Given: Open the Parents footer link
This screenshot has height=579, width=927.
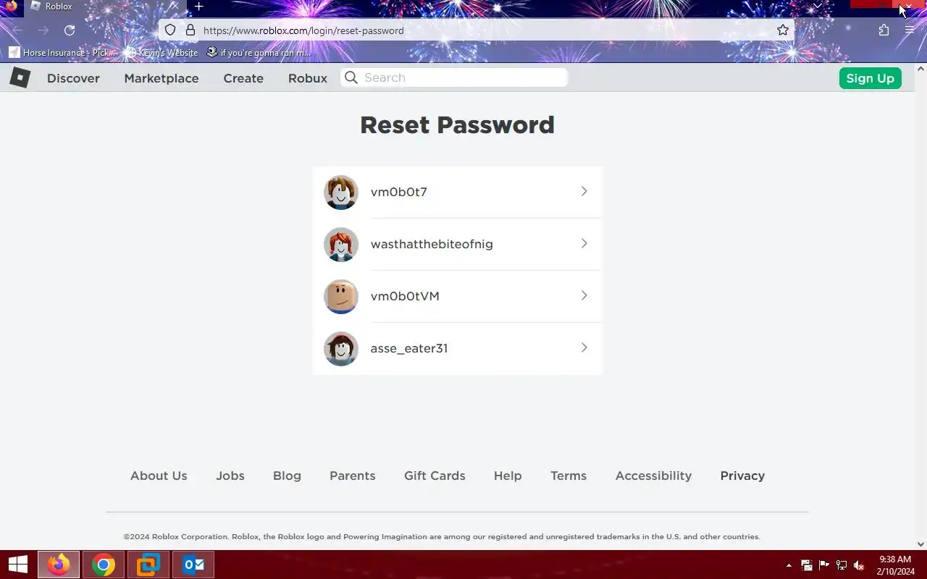Looking at the screenshot, I should (353, 476).
